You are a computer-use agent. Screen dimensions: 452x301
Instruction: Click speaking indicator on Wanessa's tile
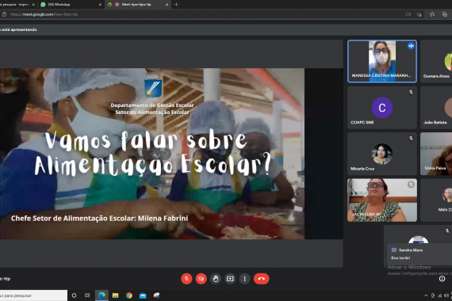(411, 46)
